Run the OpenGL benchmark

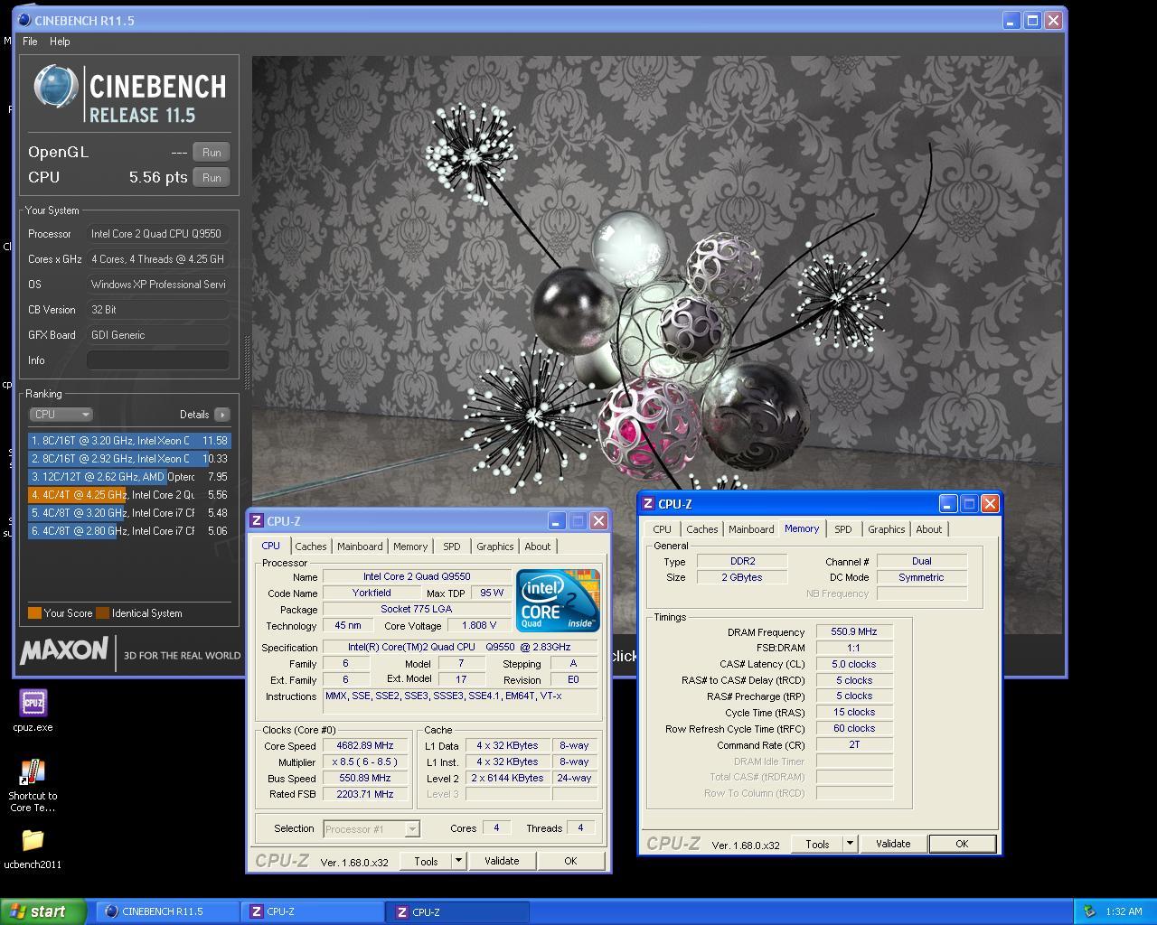click(x=212, y=153)
